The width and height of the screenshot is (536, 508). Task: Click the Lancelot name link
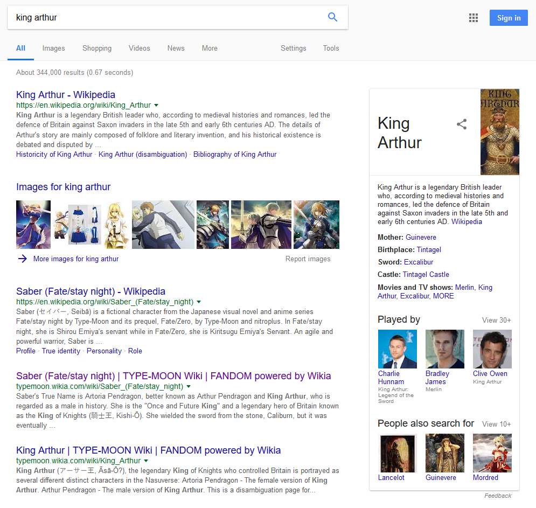coord(391,478)
